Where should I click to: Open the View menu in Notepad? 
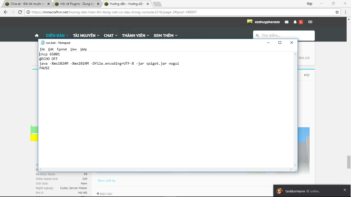click(73, 49)
